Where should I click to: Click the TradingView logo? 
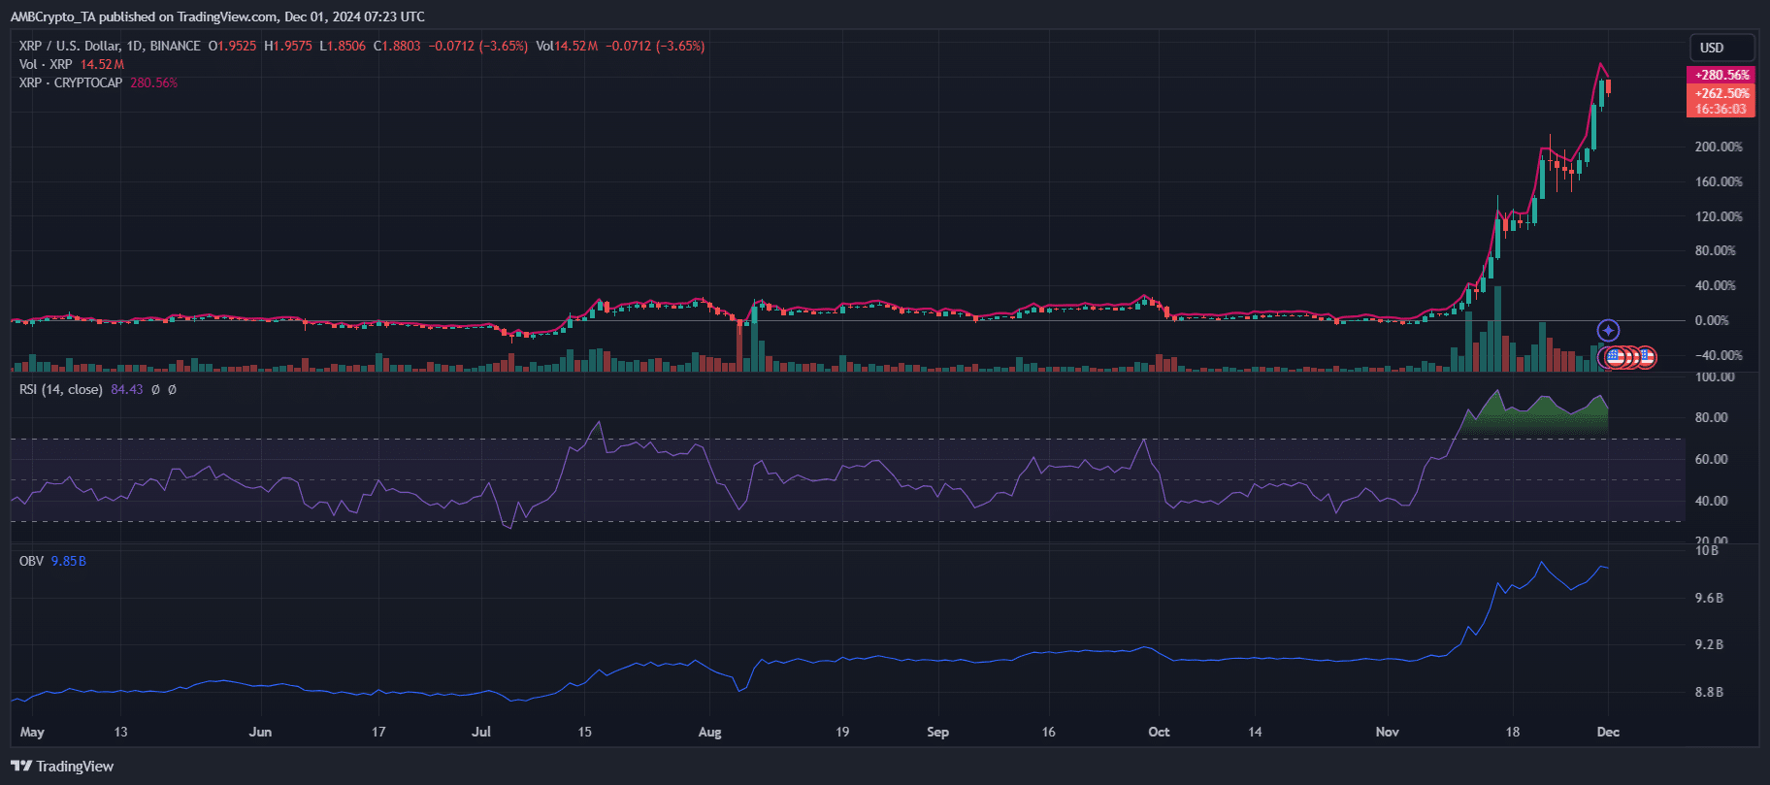click(x=62, y=767)
